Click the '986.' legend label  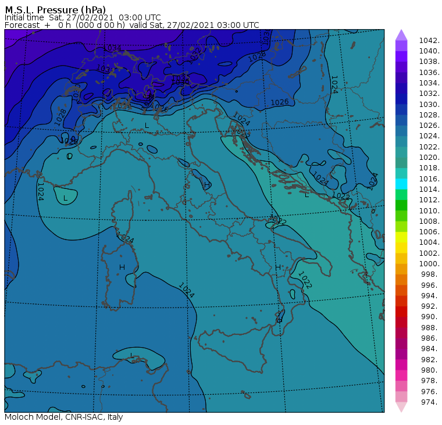430,338
